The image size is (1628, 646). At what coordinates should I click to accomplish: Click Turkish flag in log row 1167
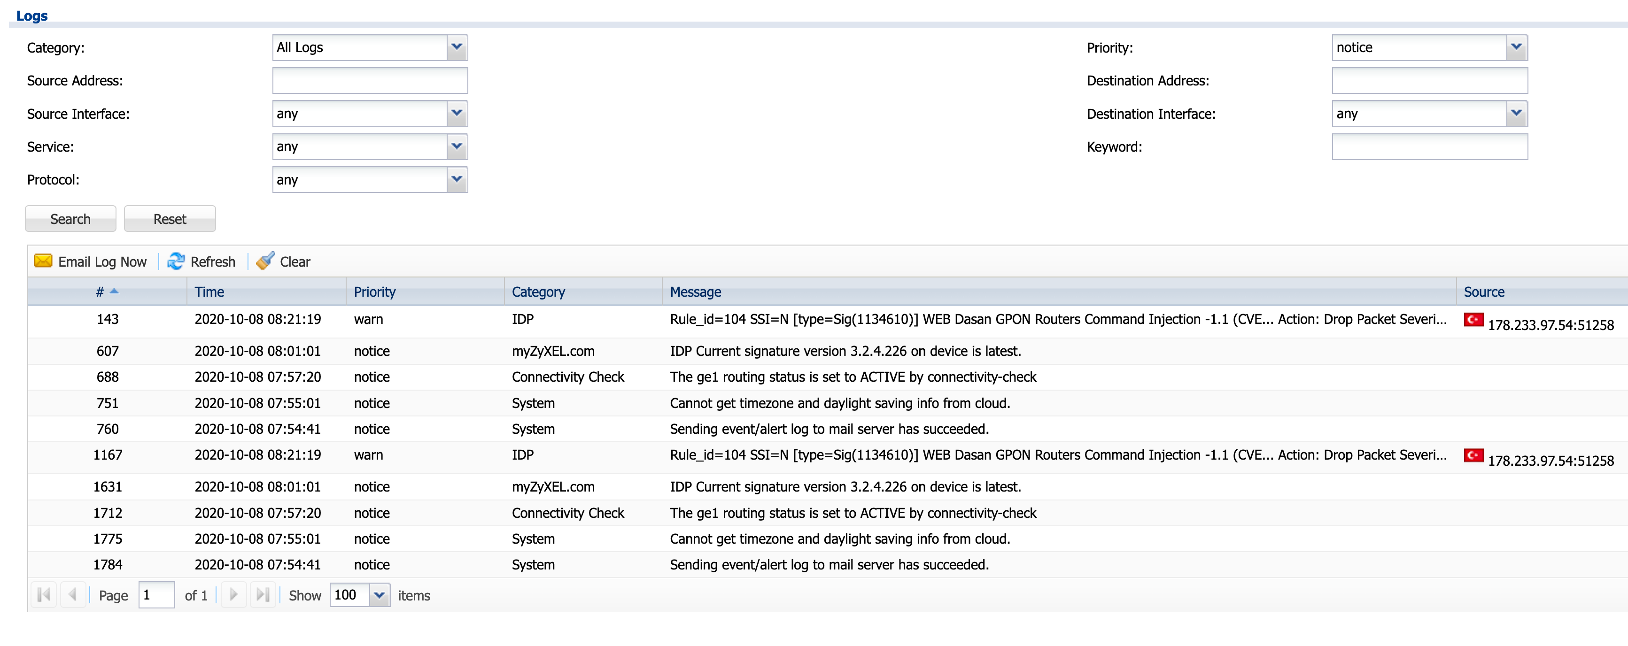[x=1473, y=455]
